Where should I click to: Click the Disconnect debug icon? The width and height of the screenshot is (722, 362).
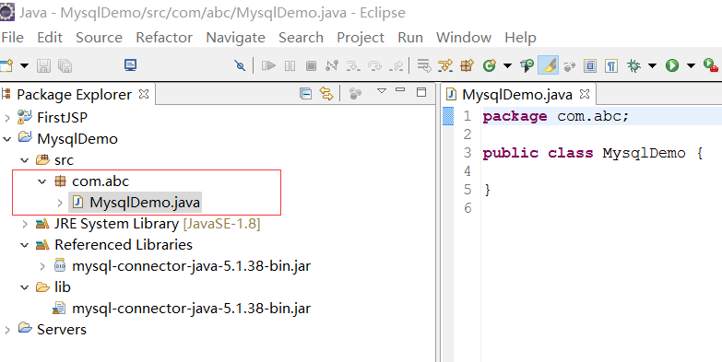tap(332, 65)
